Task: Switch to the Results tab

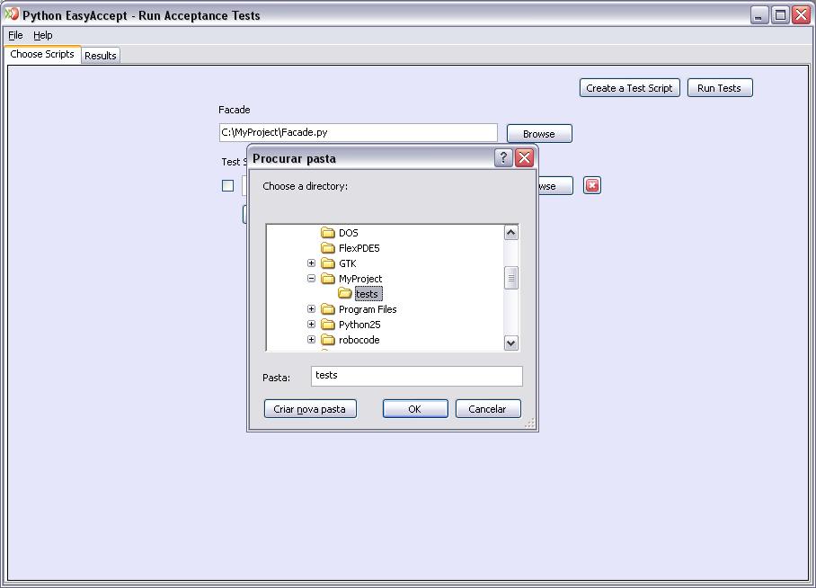Action: [100, 55]
